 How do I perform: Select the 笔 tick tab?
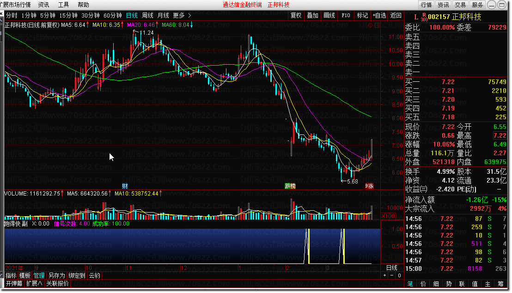pyautogui.click(x=410, y=284)
